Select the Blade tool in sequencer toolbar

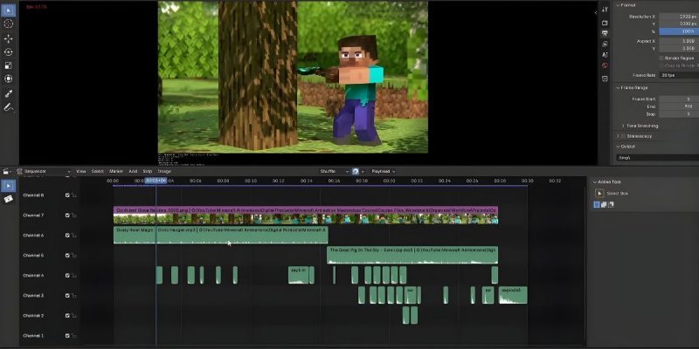click(9, 199)
